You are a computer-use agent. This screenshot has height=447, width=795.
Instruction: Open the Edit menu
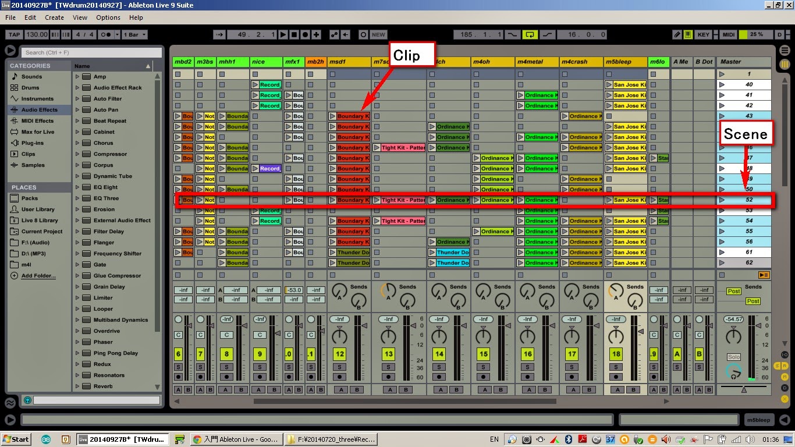[30, 17]
